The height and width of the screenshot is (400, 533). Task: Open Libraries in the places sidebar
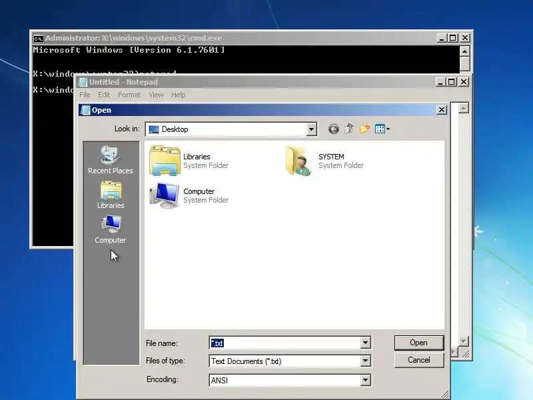[111, 195]
